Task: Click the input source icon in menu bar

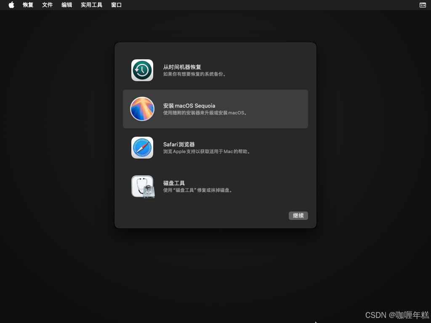Action: pyautogui.click(x=423, y=5)
